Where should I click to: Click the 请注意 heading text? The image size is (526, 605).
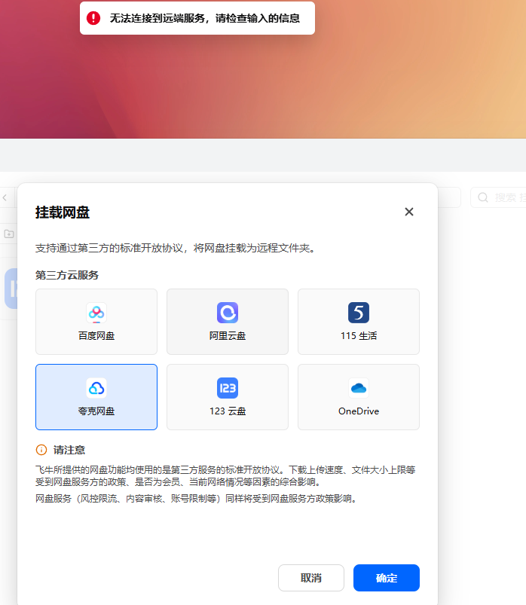coord(69,450)
